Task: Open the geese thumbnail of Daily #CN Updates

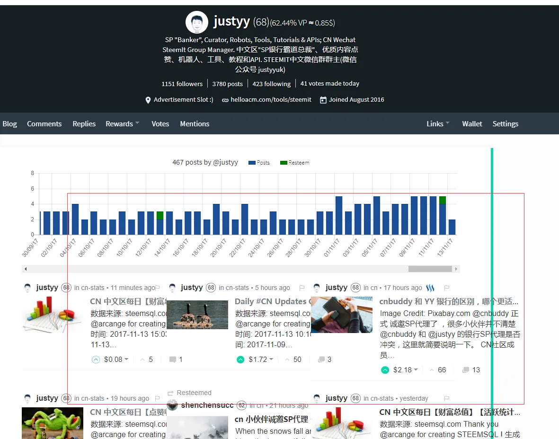Action: click(x=197, y=314)
